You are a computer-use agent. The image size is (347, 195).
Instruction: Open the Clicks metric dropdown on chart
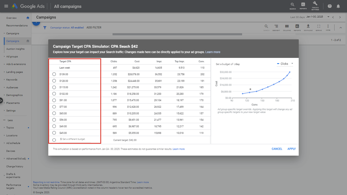click(285, 64)
